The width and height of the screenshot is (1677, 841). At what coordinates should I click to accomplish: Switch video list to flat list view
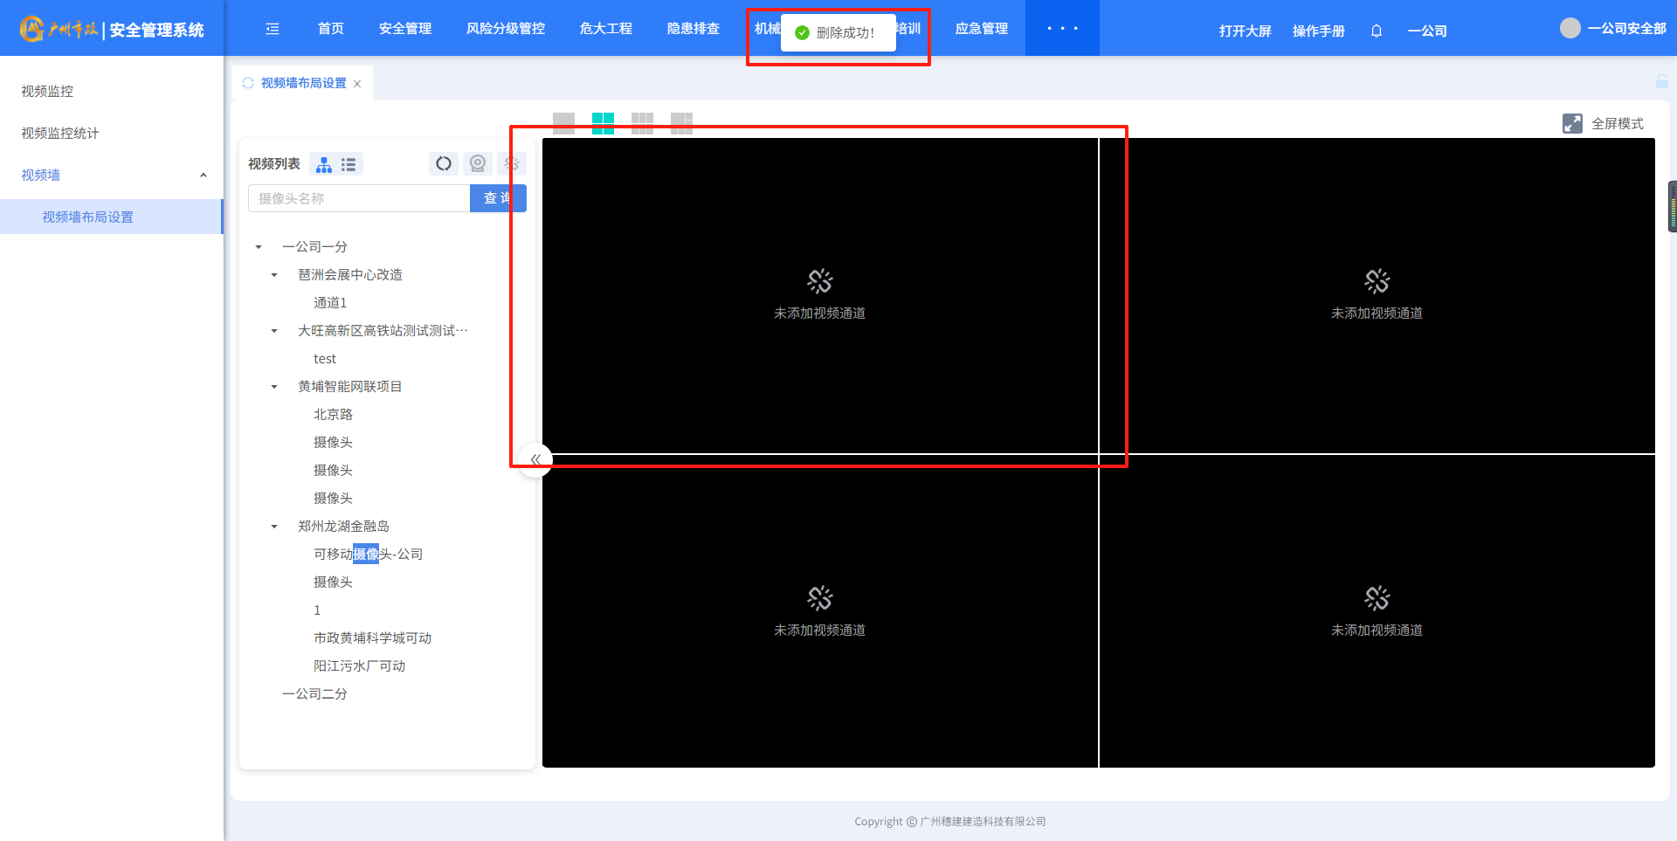349,164
